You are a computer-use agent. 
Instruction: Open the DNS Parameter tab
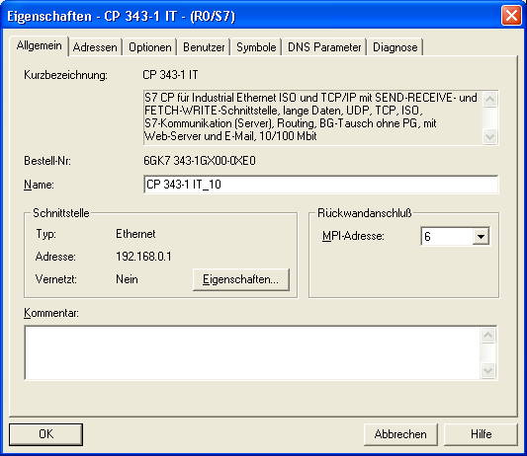pyautogui.click(x=324, y=47)
